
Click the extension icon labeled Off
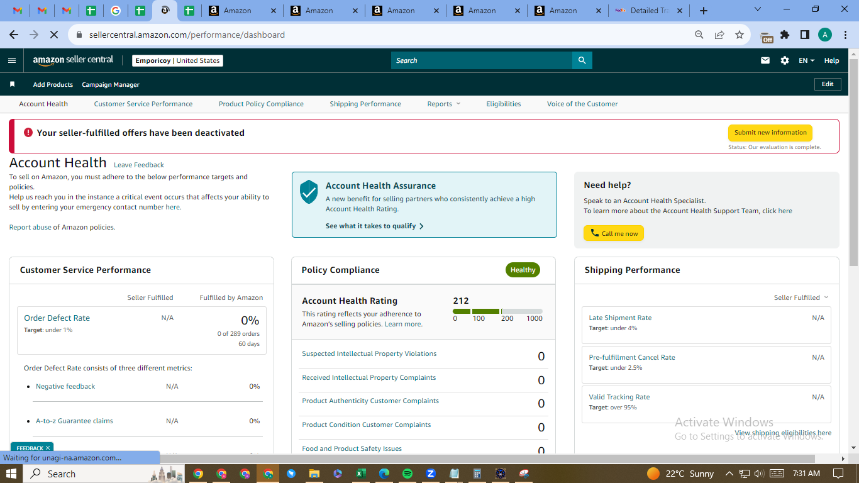767,36
